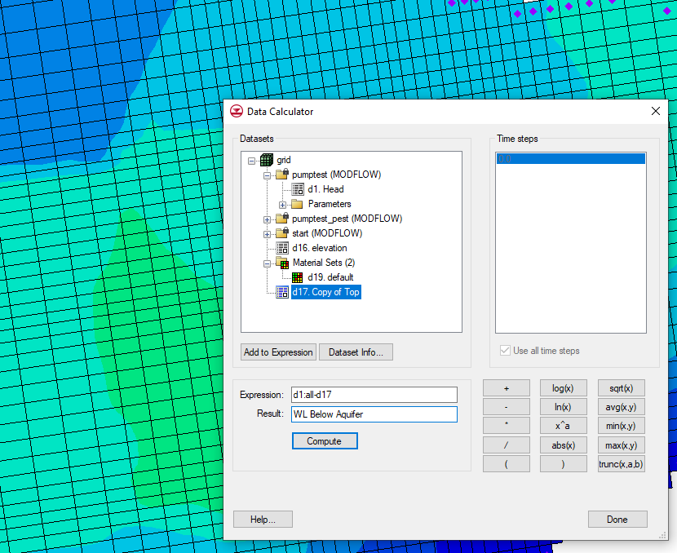Click the Material Sets folder icon
Screen dimensions: 677x553
[282, 263]
